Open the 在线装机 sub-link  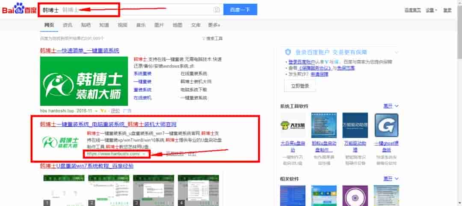point(142,98)
